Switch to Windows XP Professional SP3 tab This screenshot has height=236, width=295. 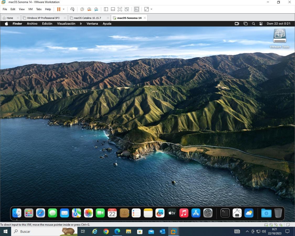click(x=43, y=18)
